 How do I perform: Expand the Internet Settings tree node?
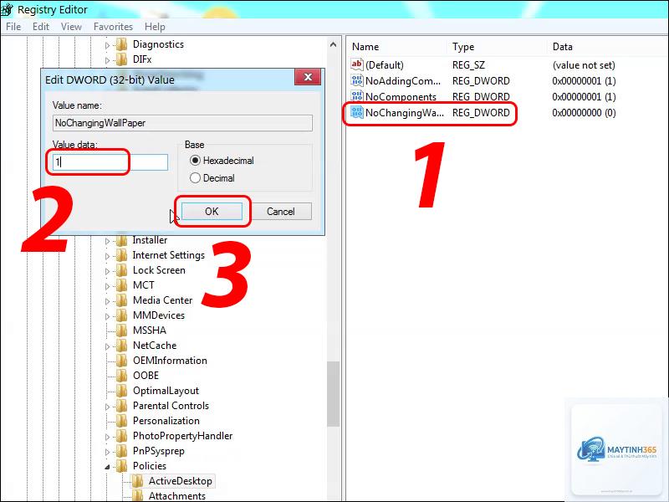[x=107, y=256]
